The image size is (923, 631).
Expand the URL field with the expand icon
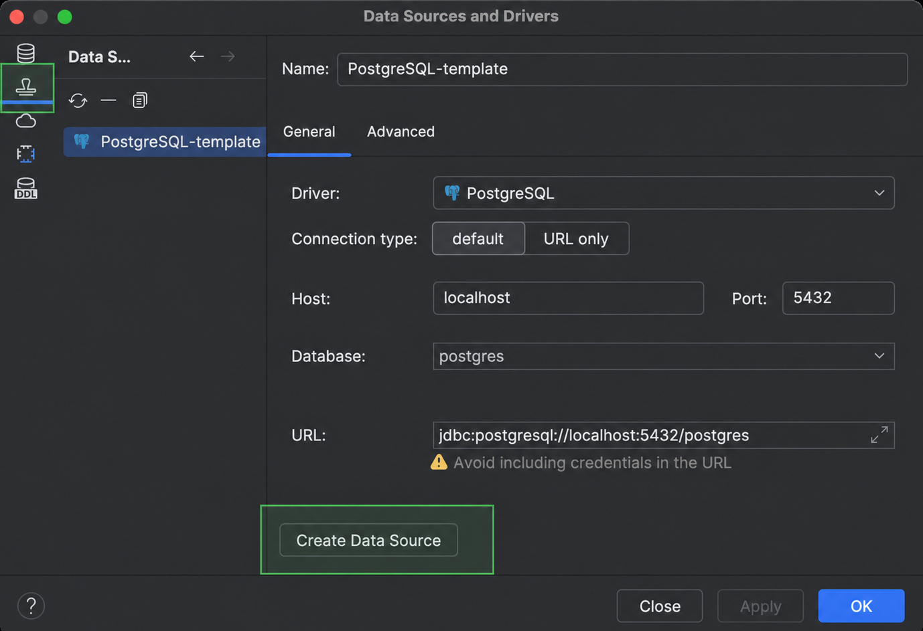879,435
